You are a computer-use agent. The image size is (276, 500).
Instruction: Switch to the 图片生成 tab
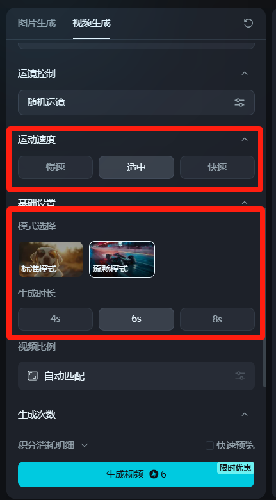37,23
